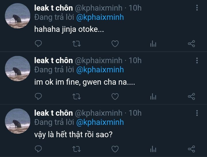Viewport: 207px width, 157px height.
Task: Like the "im ok im fine" tweet
Action: (x=115, y=96)
